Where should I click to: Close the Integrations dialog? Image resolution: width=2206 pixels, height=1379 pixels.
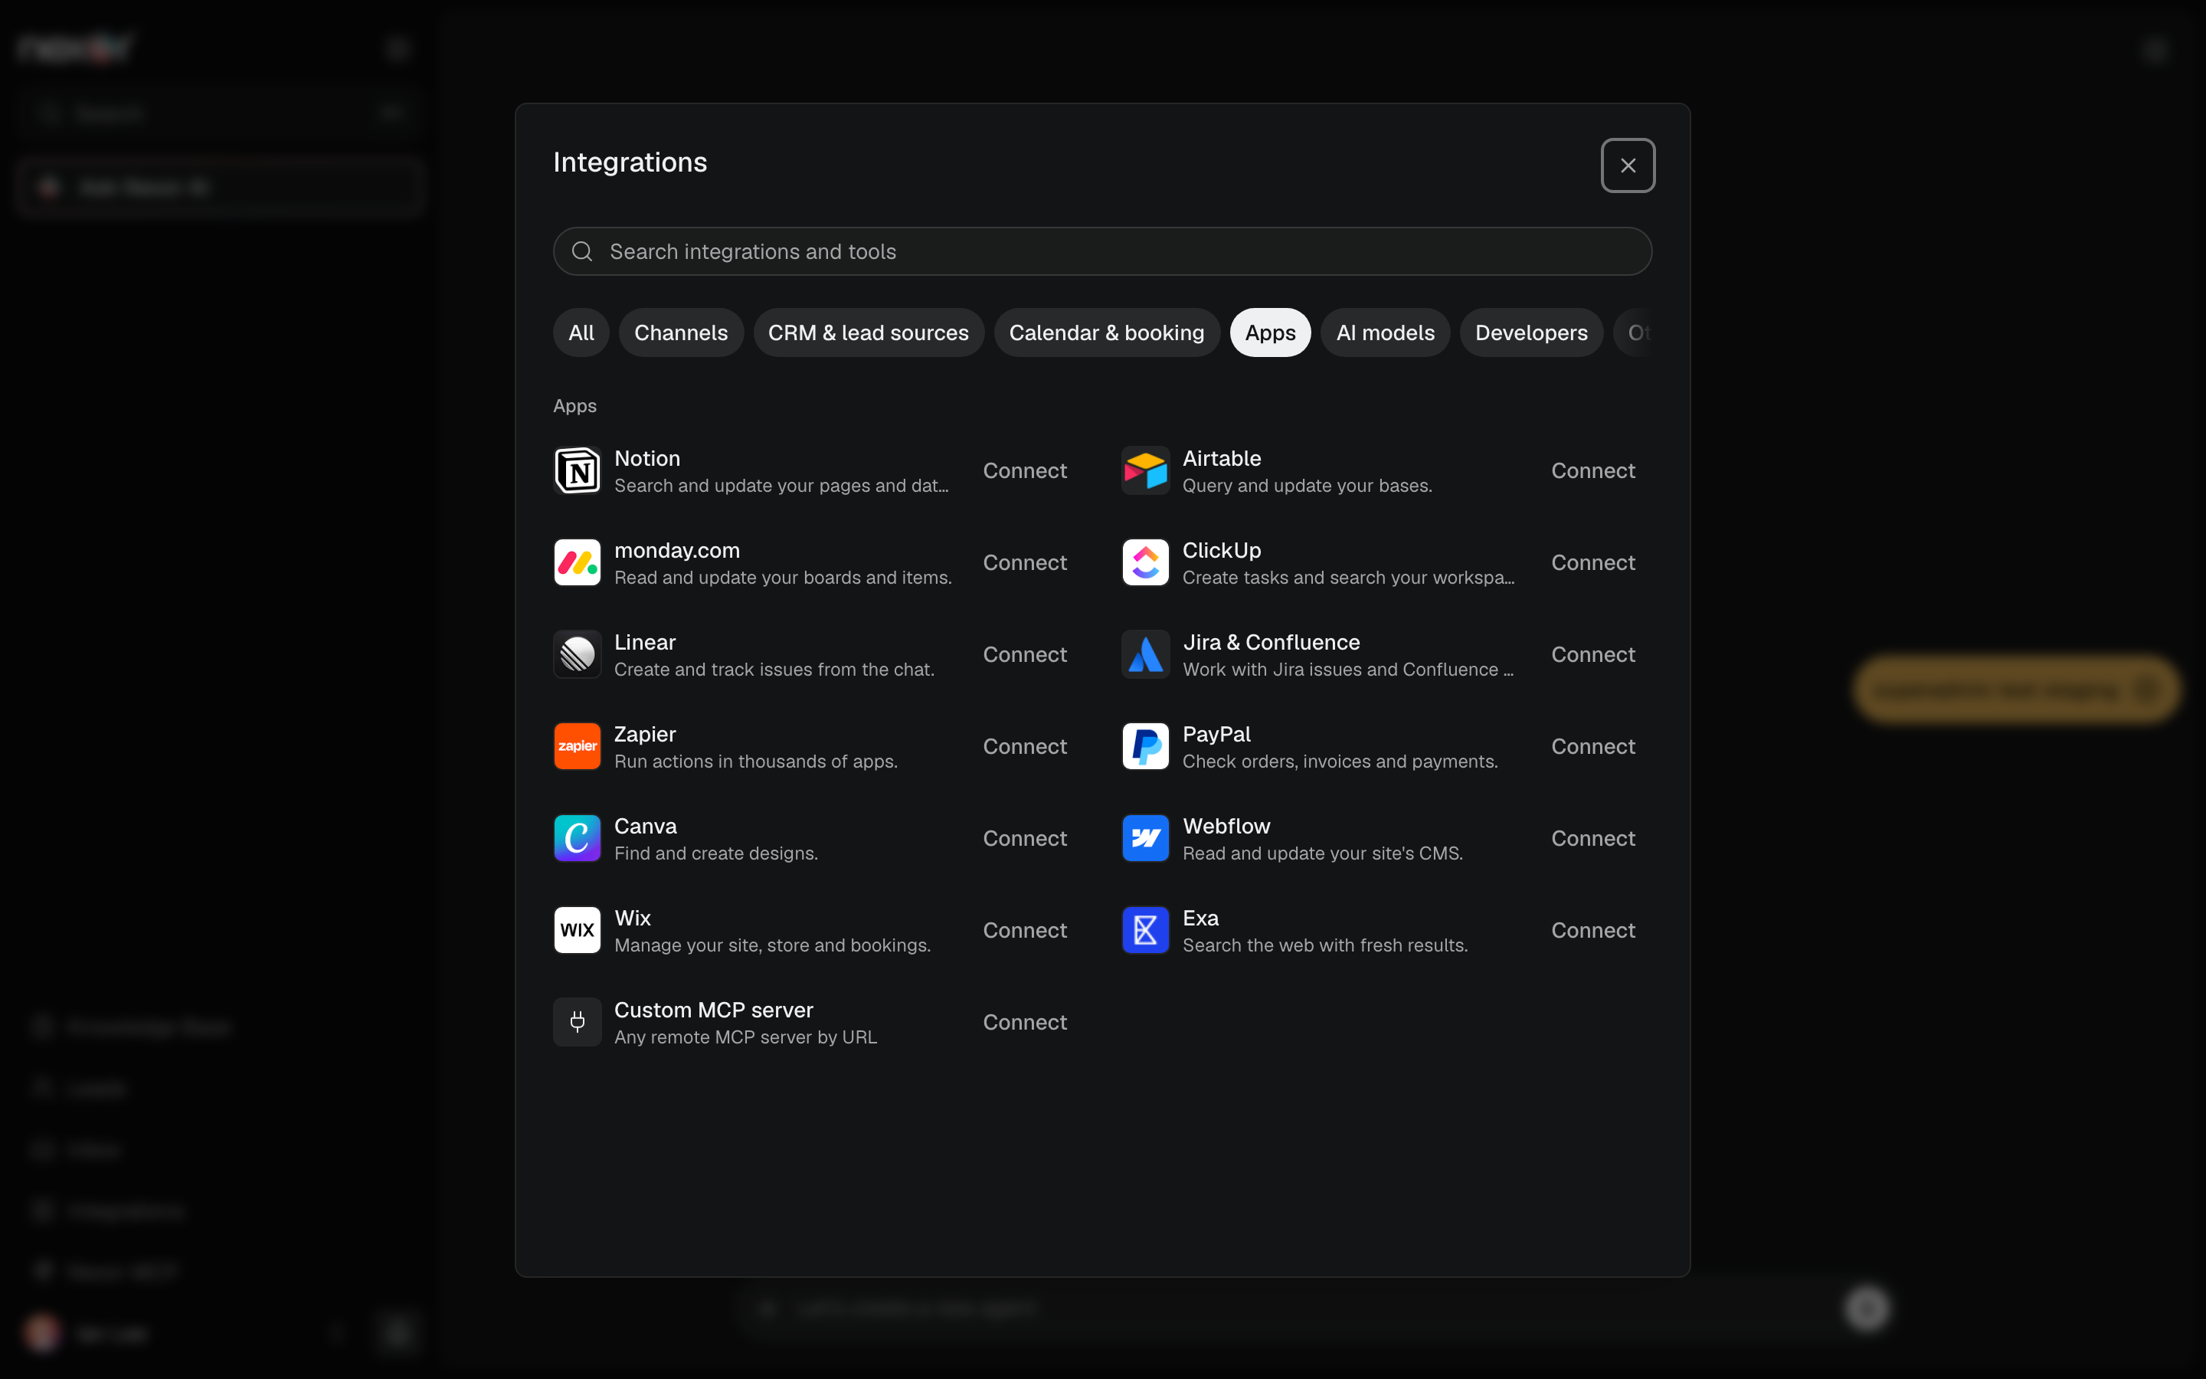1628,165
